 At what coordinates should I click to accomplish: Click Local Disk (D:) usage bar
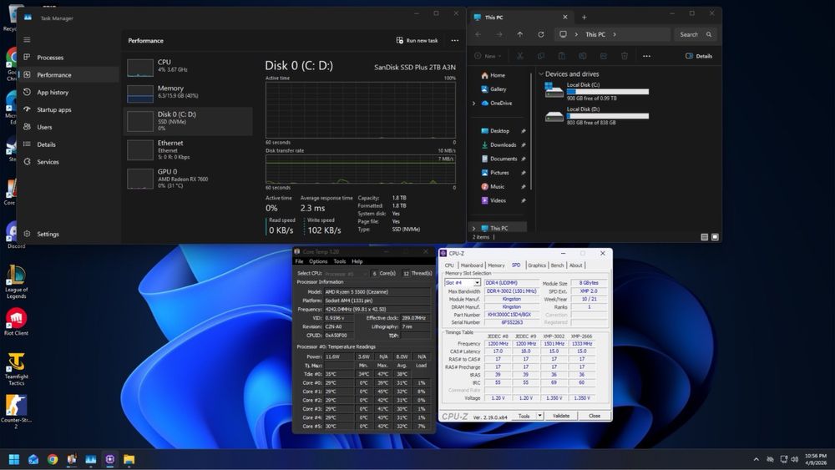coord(608,116)
